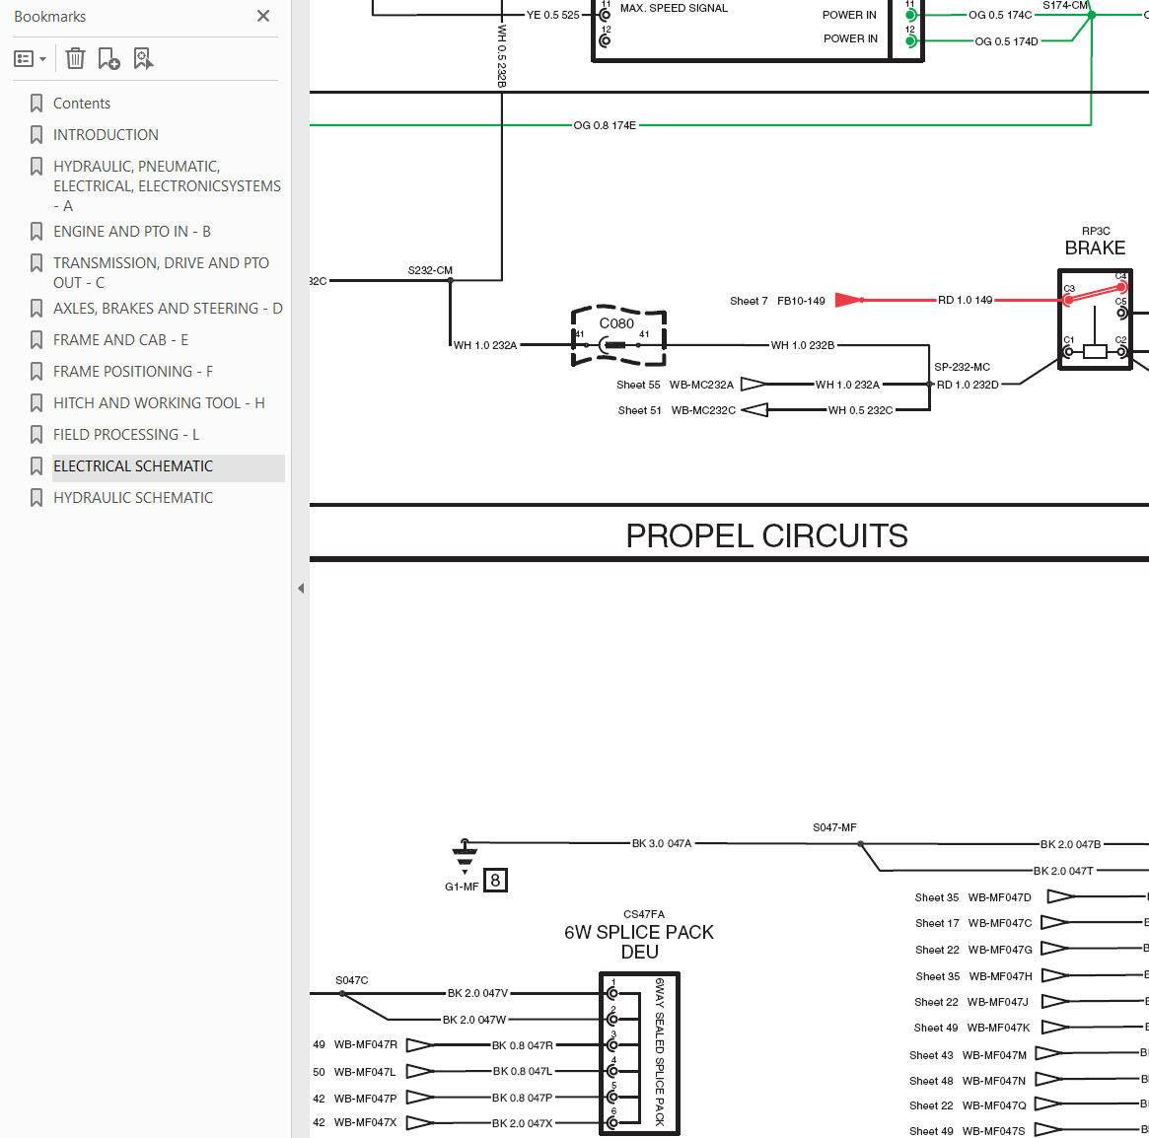
Task: Open the HYDRAULIC SCHEMATIC bookmark
Action: point(132,498)
